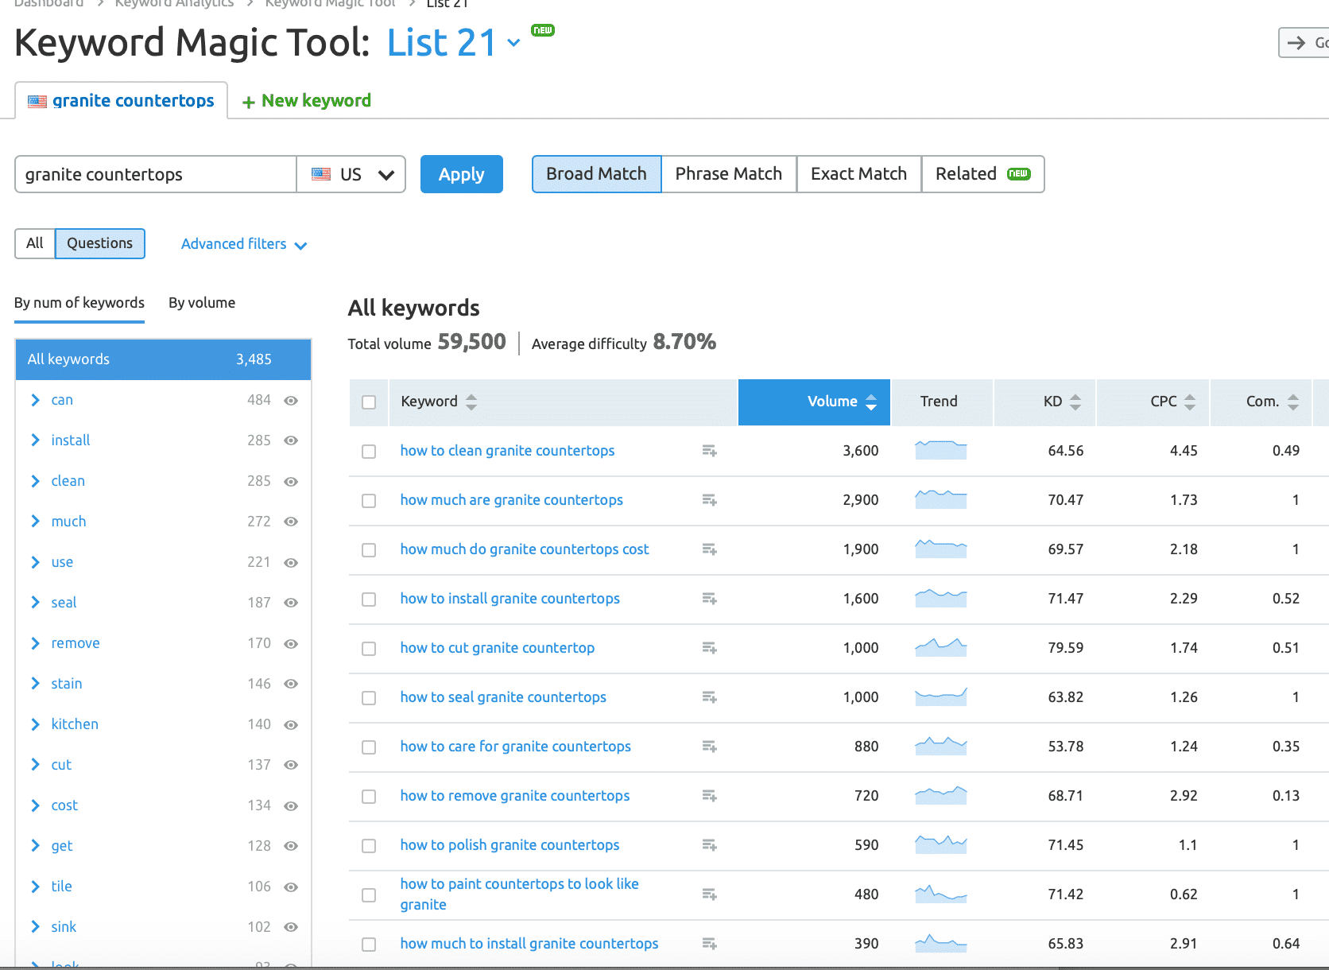This screenshot has width=1329, height=970.
Task: Select the Phrase Match tab
Action: (729, 174)
